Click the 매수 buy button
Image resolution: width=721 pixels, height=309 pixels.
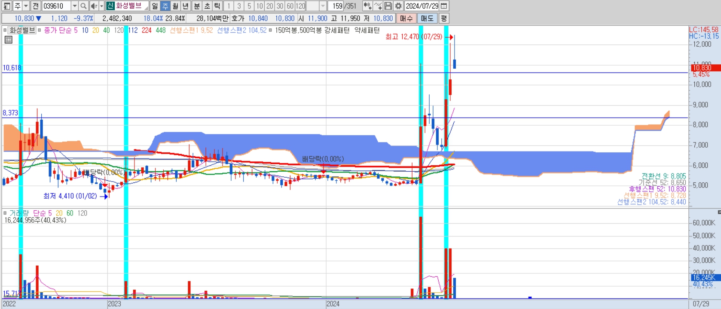[x=406, y=18]
